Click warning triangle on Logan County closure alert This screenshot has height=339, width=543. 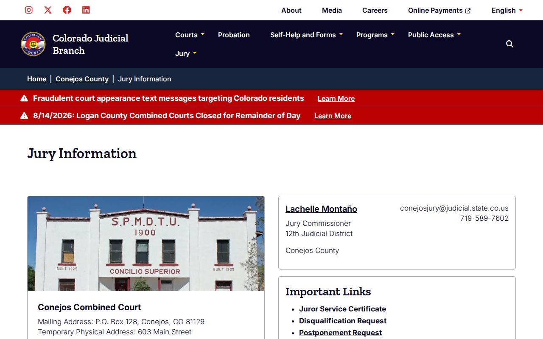pyautogui.click(x=24, y=116)
